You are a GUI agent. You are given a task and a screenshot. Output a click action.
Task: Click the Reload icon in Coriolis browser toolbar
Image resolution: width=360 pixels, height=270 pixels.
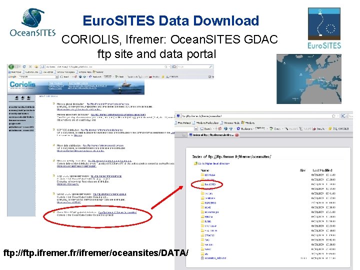tap(24, 66)
